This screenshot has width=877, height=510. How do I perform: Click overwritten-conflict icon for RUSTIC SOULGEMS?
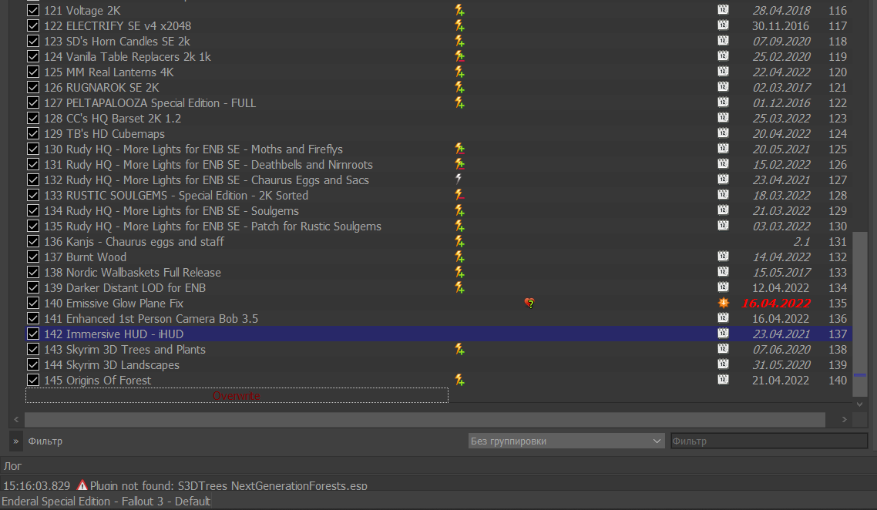click(459, 195)
